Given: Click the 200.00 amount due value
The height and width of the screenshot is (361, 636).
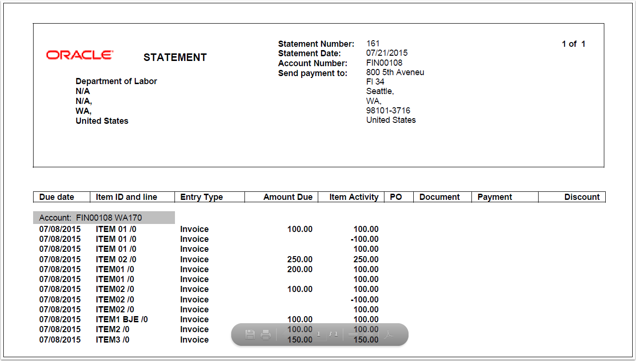Looking at the screenshot, I should [300, 269].
